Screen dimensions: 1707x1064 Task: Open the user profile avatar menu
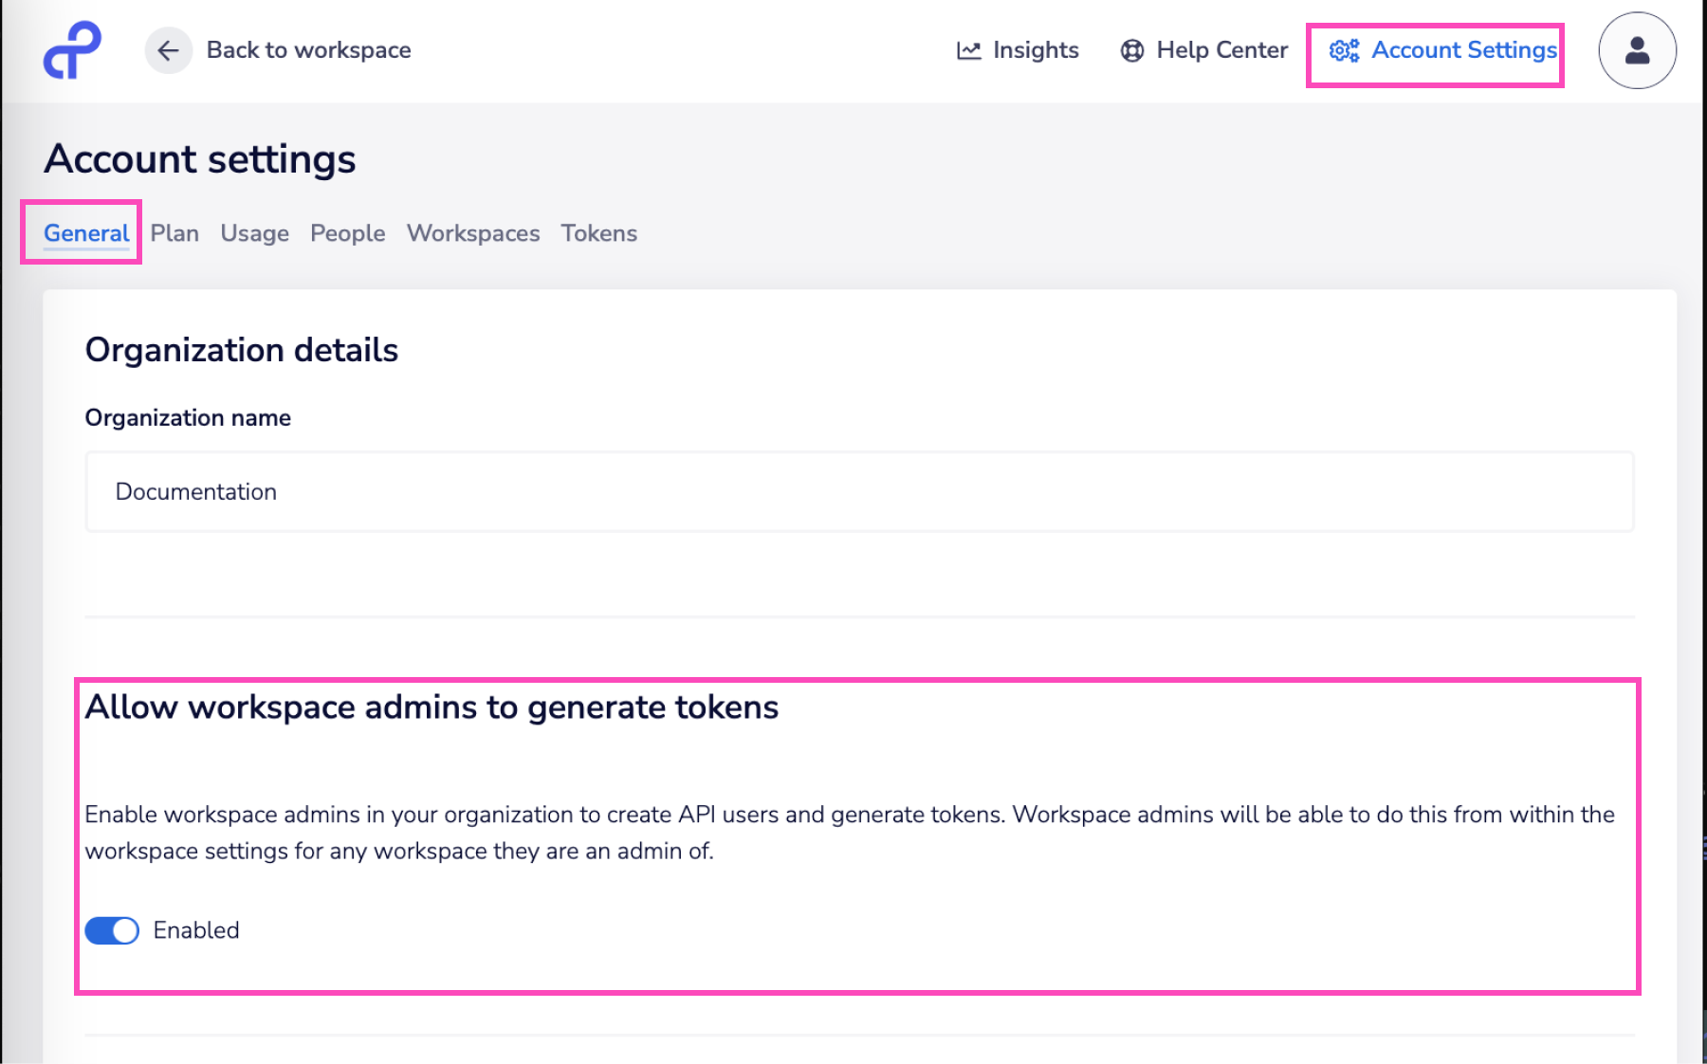point(1637,50)
